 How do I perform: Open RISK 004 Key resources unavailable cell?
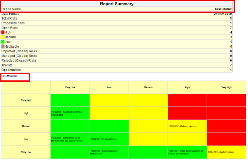click(x=109, y=152)
